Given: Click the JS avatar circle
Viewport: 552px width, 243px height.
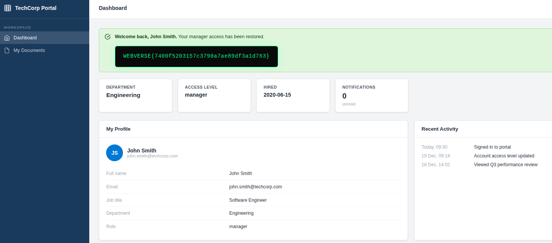Looking at the screenshot, I should [115, 153].
